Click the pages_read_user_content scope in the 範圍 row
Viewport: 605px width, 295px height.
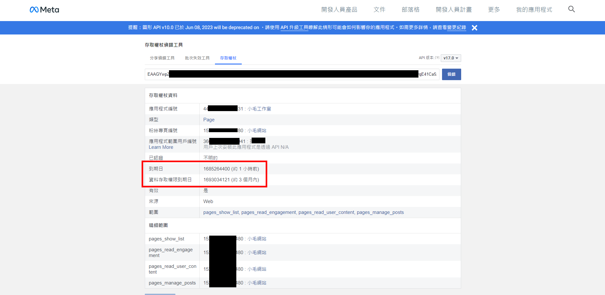[x=326, y=212]
